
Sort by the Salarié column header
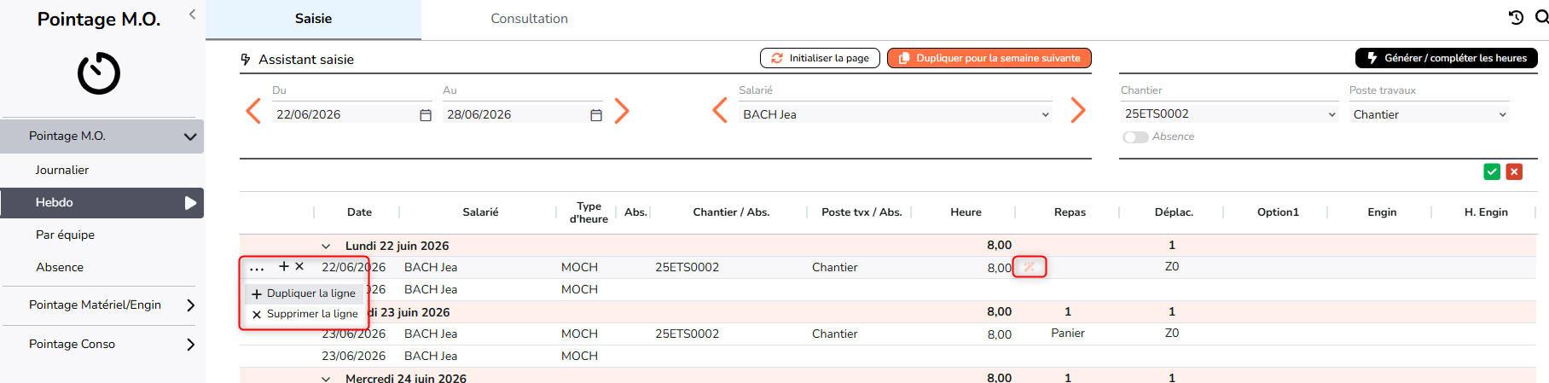tap(480, 212)
